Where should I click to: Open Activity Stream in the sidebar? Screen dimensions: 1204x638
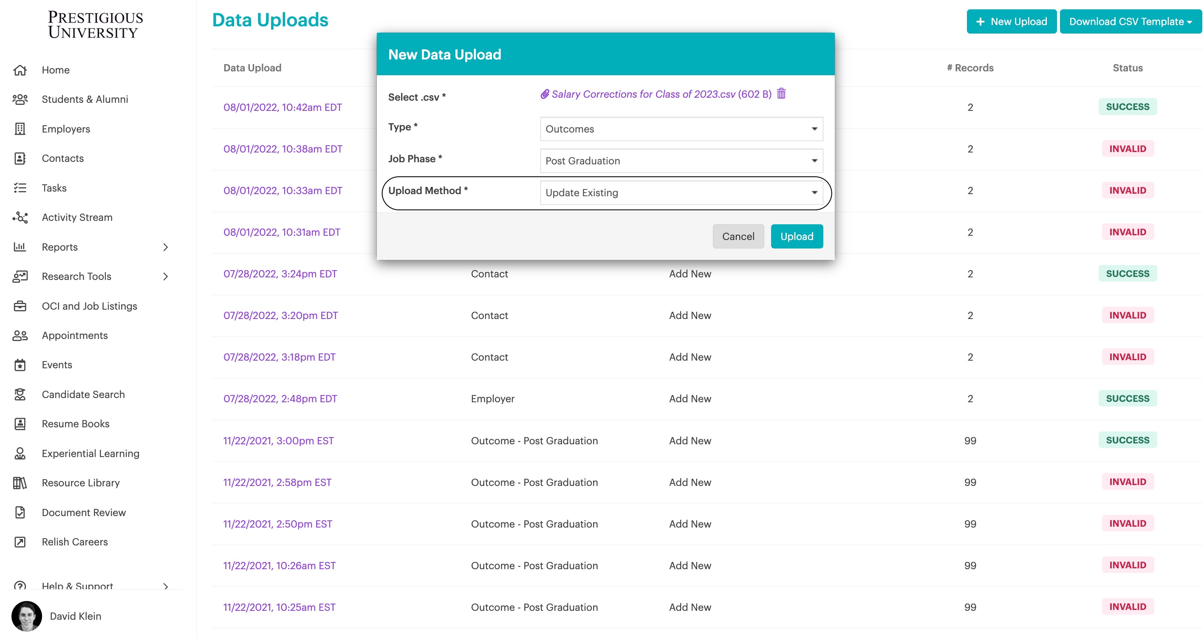click(x=77, y=217)
